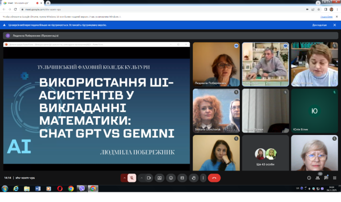Toggle Chrome side panel

pos(325,9)
